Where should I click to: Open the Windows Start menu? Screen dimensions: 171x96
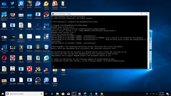pos(3,94)
